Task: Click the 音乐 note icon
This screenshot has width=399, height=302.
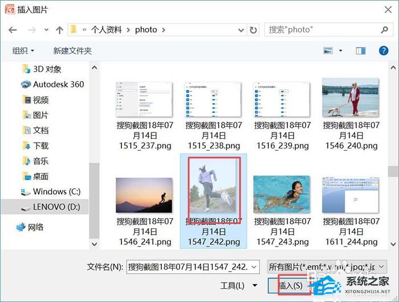Action: pyautogui.click(x=27, y=161)
